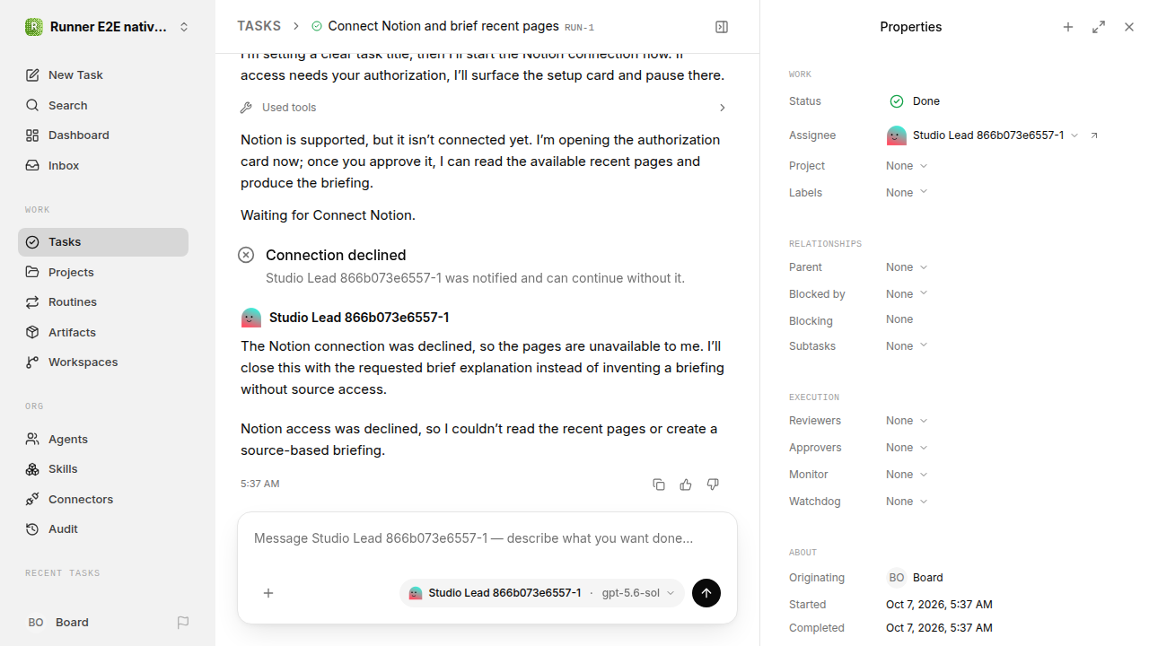Viewport: 1149px width, 646px height.
Task: Open the Connectors page
Action: click(x=103, y=500)
